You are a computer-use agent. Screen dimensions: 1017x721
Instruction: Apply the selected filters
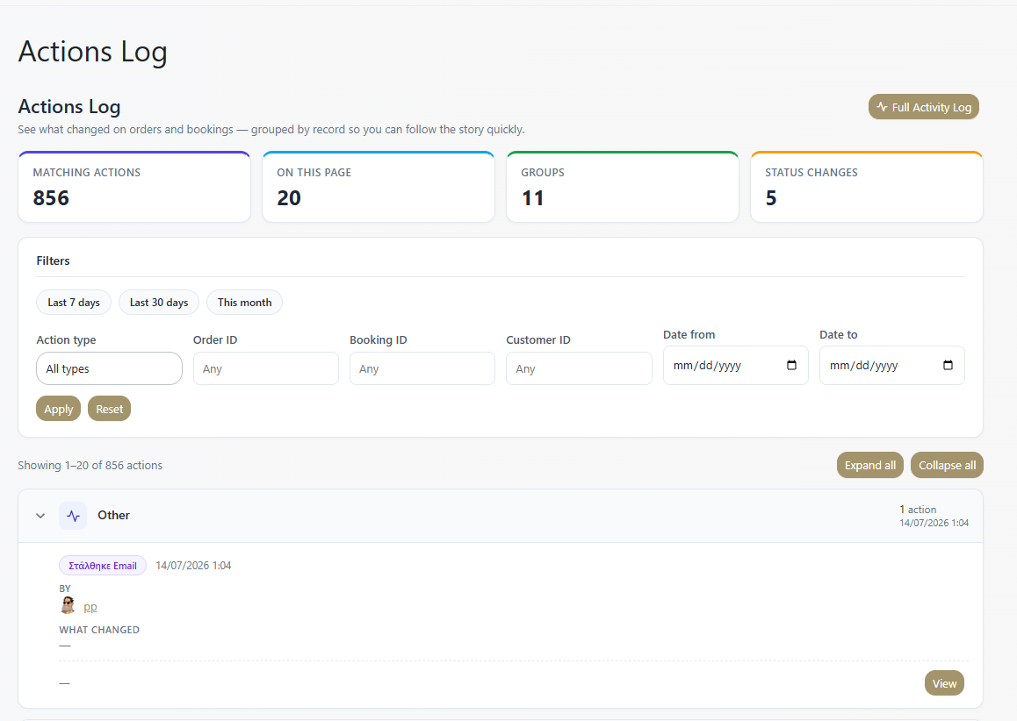click(58, 409)
